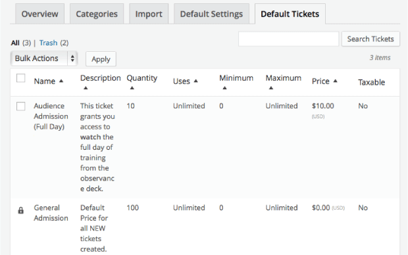408x255 pixels.
Task: View Trash tickets
Action: (49, 43)
